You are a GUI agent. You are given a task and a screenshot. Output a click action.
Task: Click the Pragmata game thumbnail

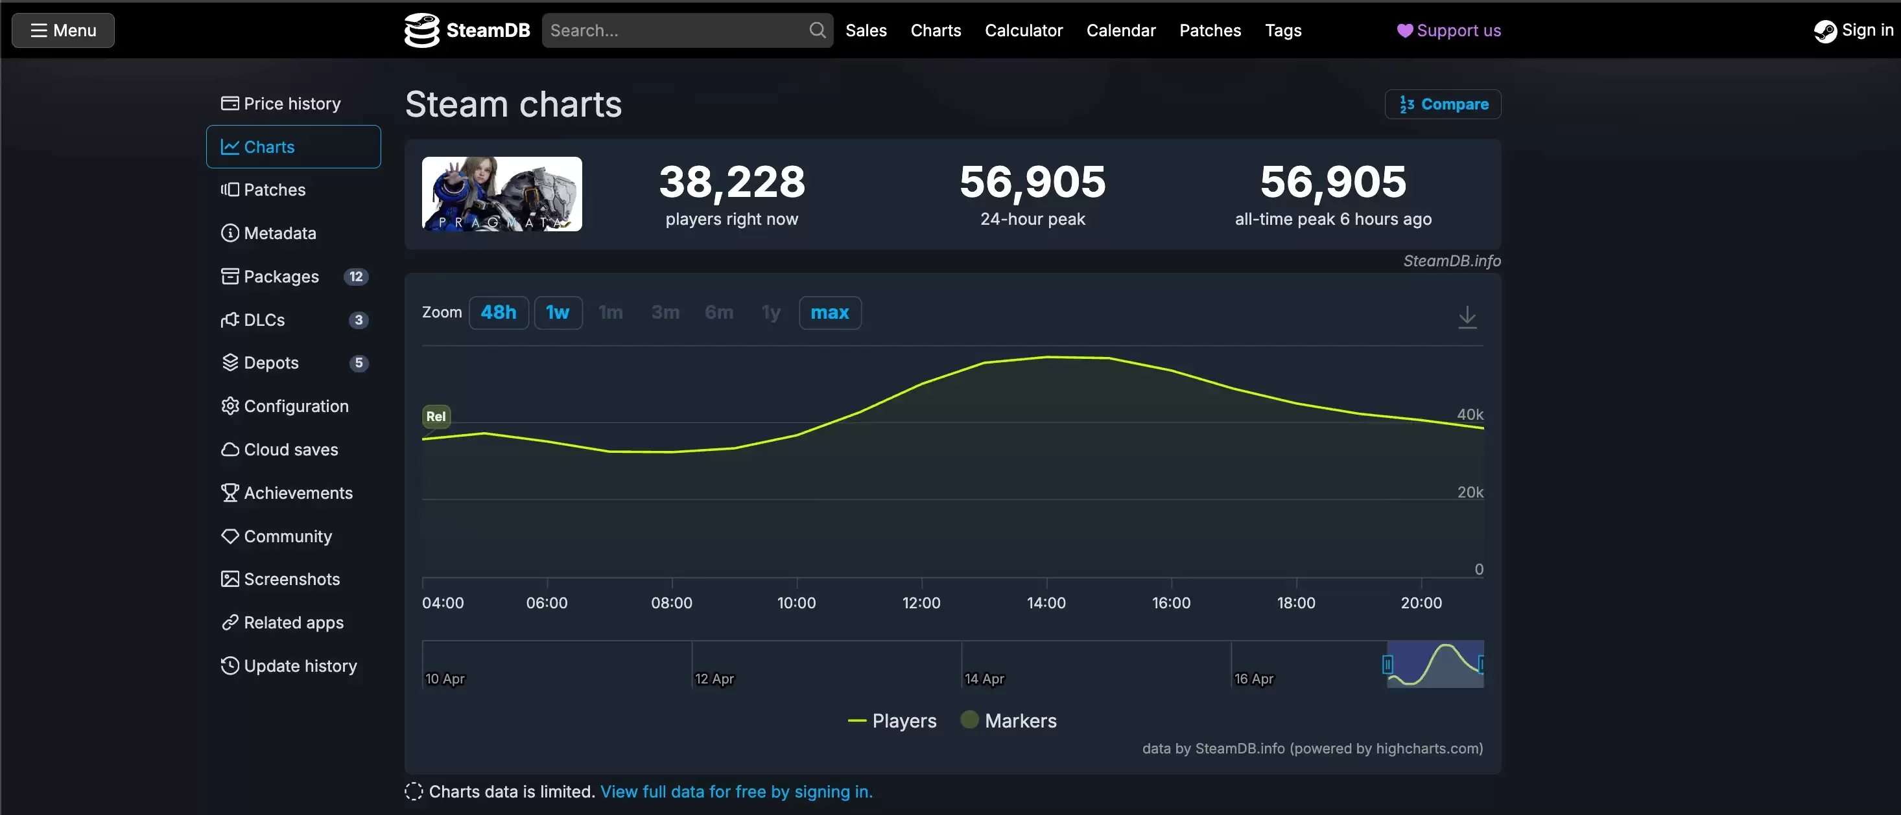[501, 194]
